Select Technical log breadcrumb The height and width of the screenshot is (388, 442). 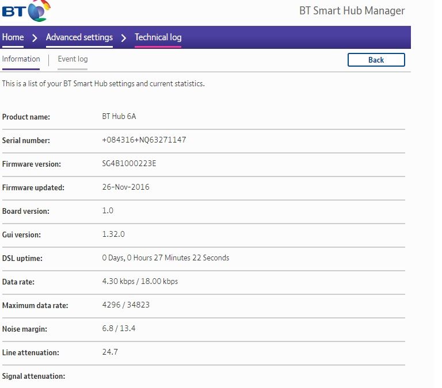tap(158, 37)
